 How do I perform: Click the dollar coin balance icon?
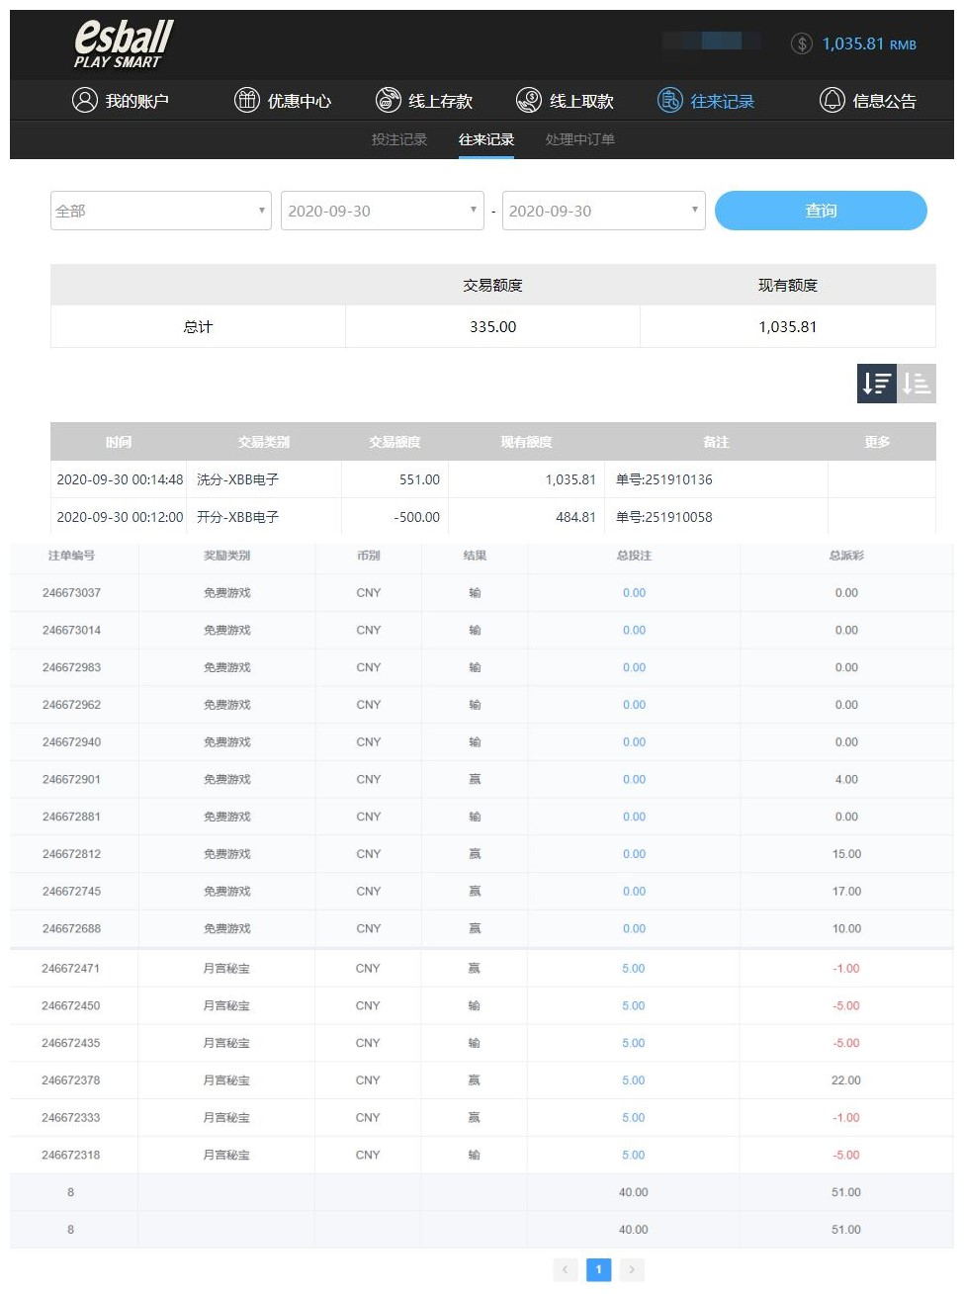802,43
